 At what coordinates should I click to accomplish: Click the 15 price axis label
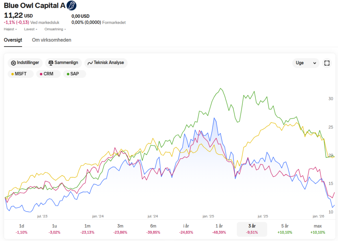(x=331, y=184)
